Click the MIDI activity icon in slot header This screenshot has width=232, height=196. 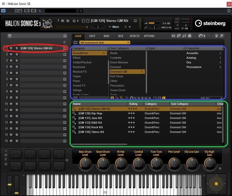coord(74,21)
